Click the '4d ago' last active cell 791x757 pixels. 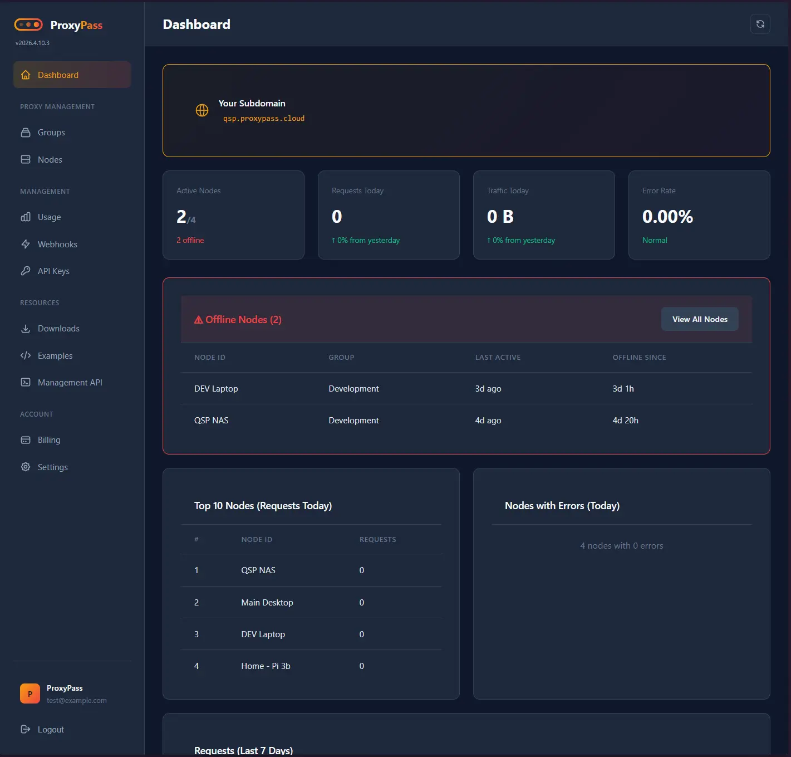click(x=488, y=421)
